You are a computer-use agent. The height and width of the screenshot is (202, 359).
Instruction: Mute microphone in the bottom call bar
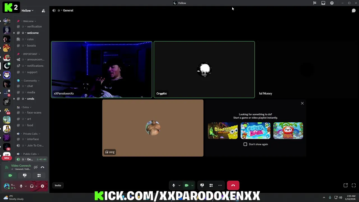coord(174,185)
